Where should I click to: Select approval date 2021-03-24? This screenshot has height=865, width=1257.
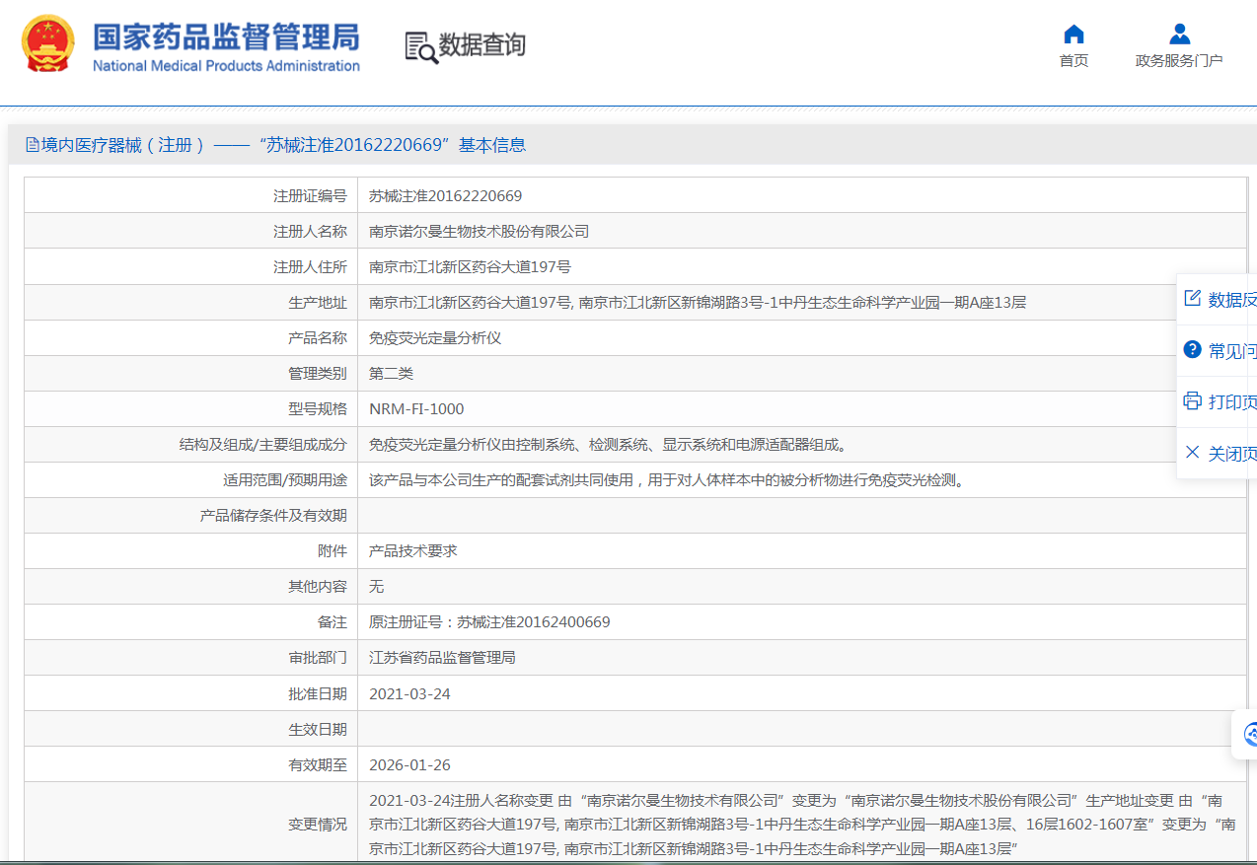tap(409, 694)
